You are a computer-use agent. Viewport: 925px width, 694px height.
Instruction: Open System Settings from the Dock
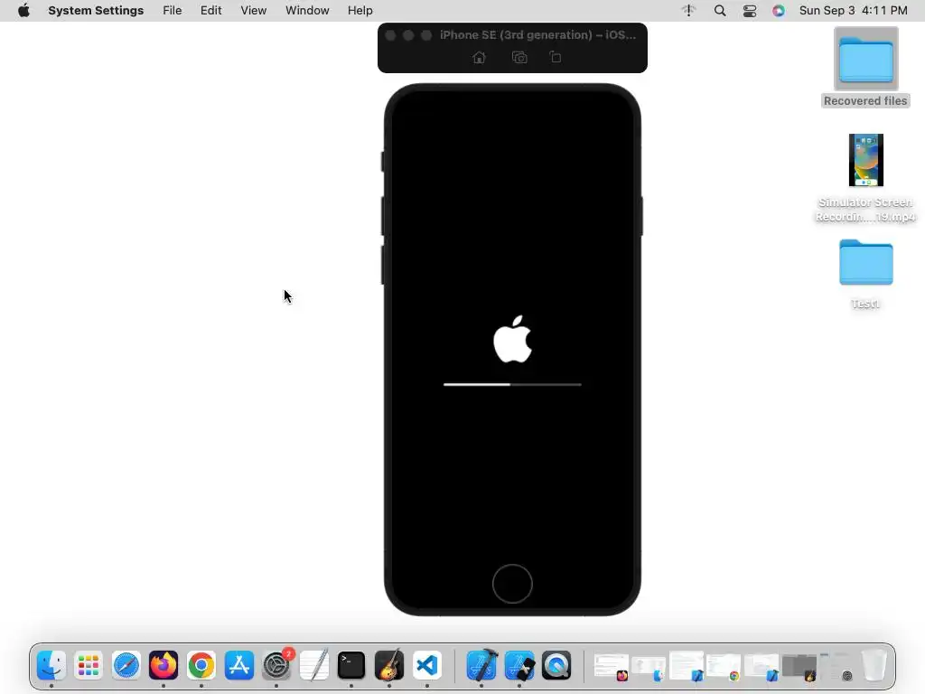(x=276, y=665)
